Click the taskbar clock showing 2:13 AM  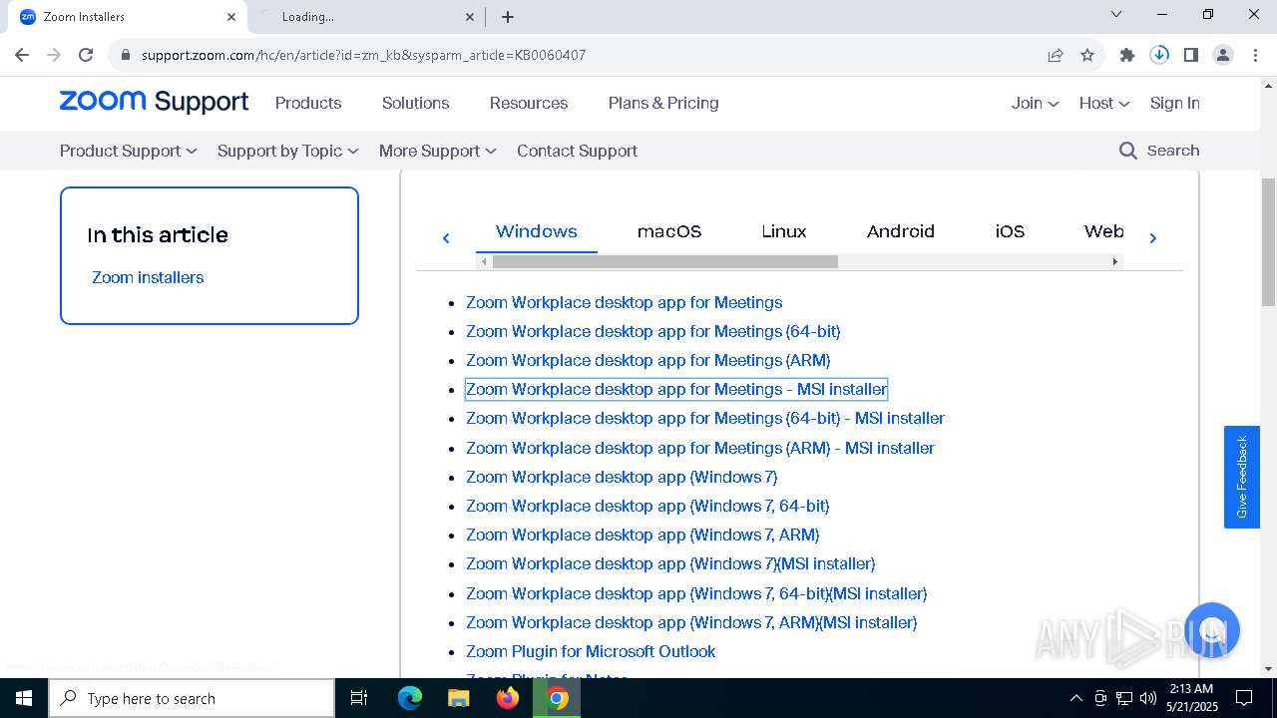pos(1190,698)
